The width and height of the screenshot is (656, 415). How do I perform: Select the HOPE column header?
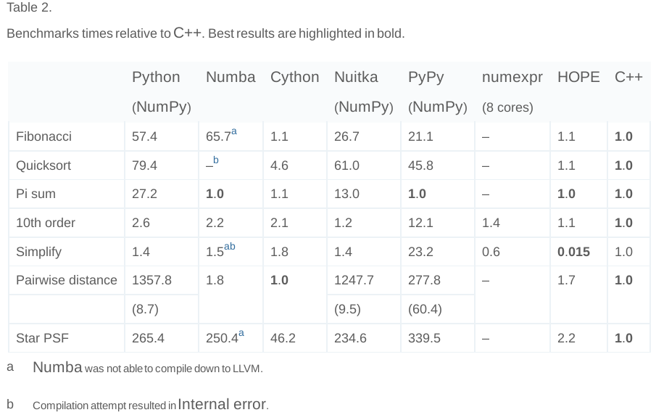[x=578, y=77]
